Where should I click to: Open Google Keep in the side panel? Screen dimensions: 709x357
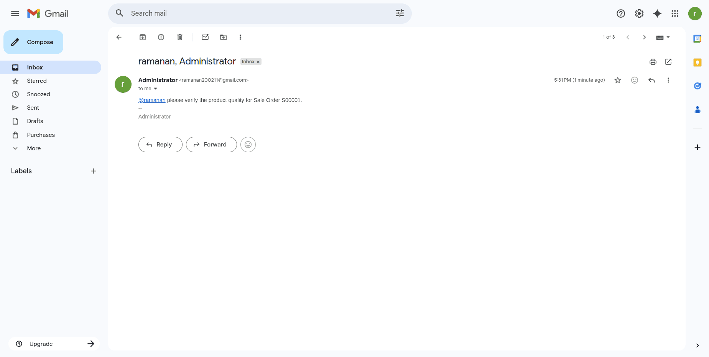697,62
